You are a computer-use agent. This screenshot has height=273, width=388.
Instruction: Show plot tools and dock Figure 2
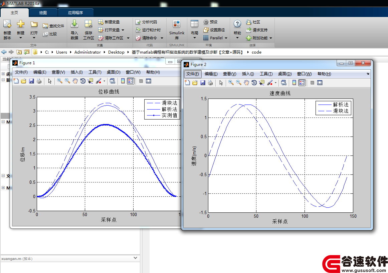(x=320, y=83)
